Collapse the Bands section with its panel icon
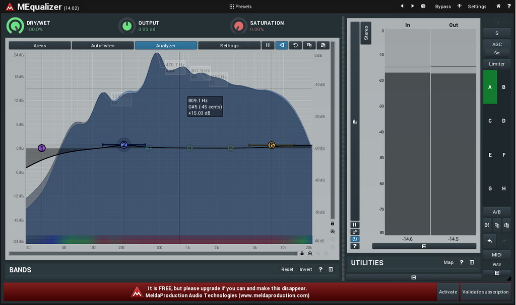Viewport: 516px width, 305px height. point(331,269)
